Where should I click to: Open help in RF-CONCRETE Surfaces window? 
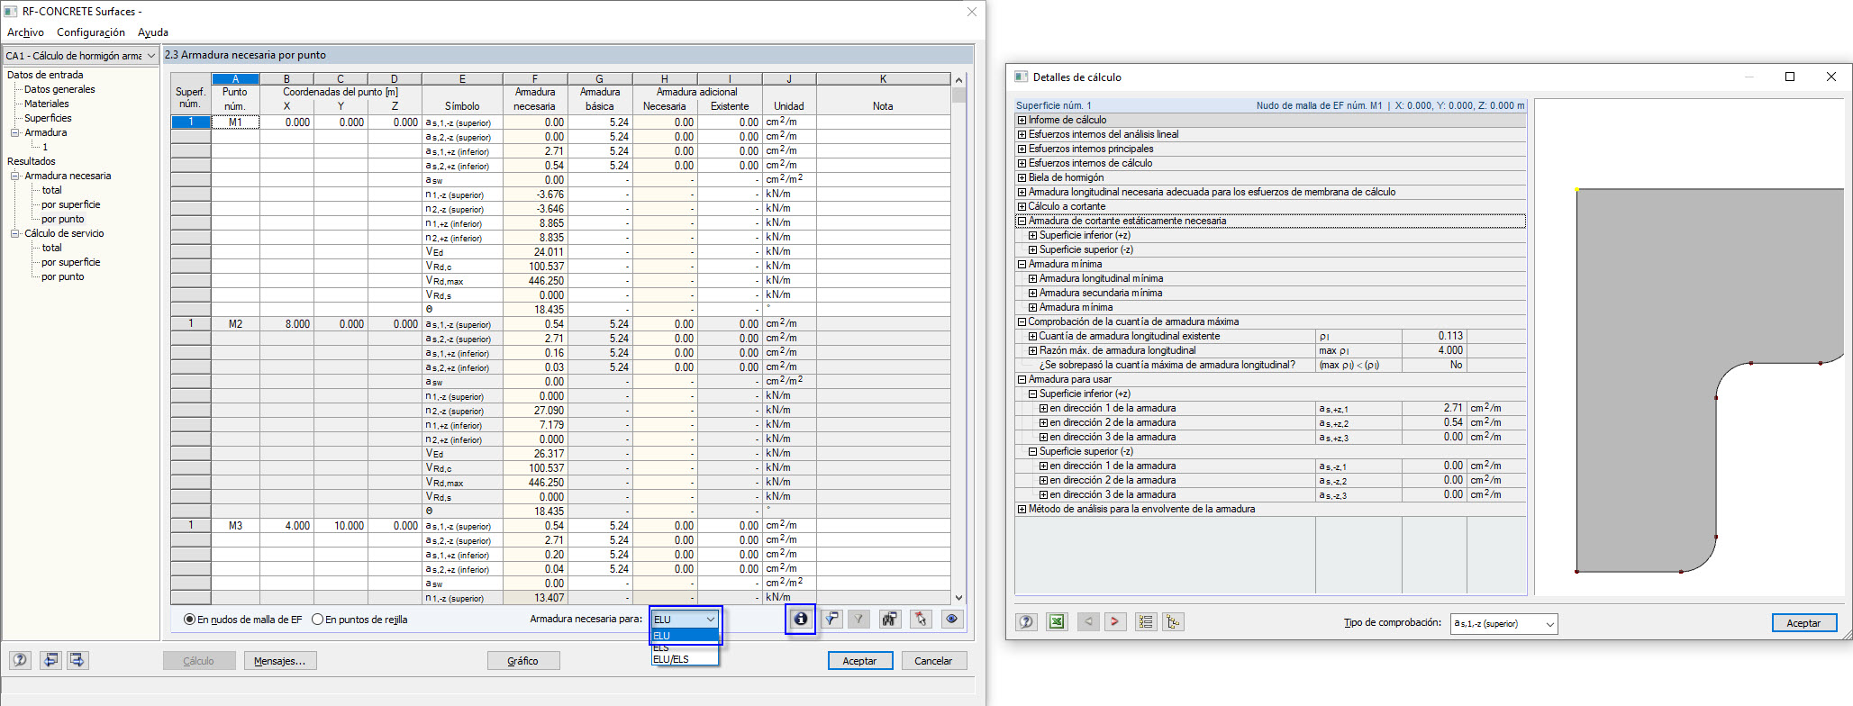point(20,660)
